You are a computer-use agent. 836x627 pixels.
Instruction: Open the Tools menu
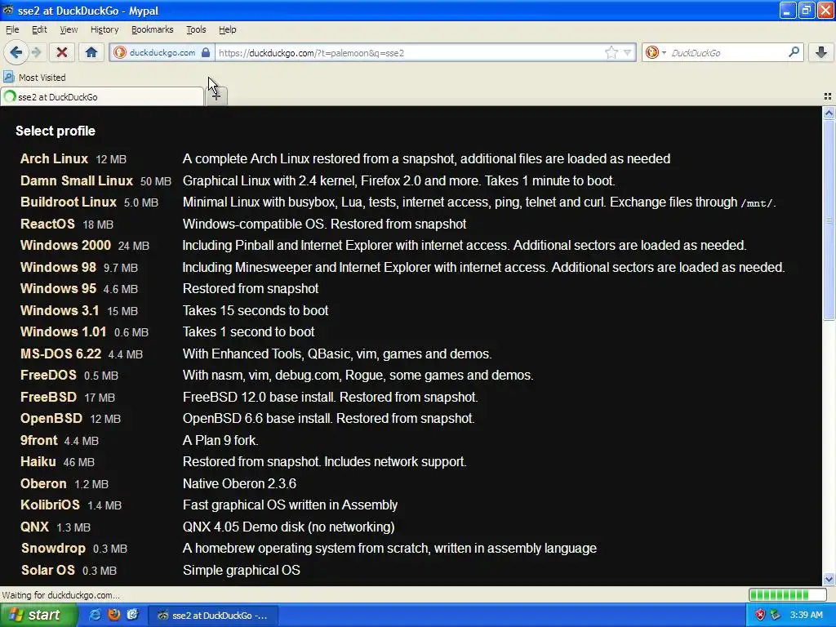tap(196, 29)
